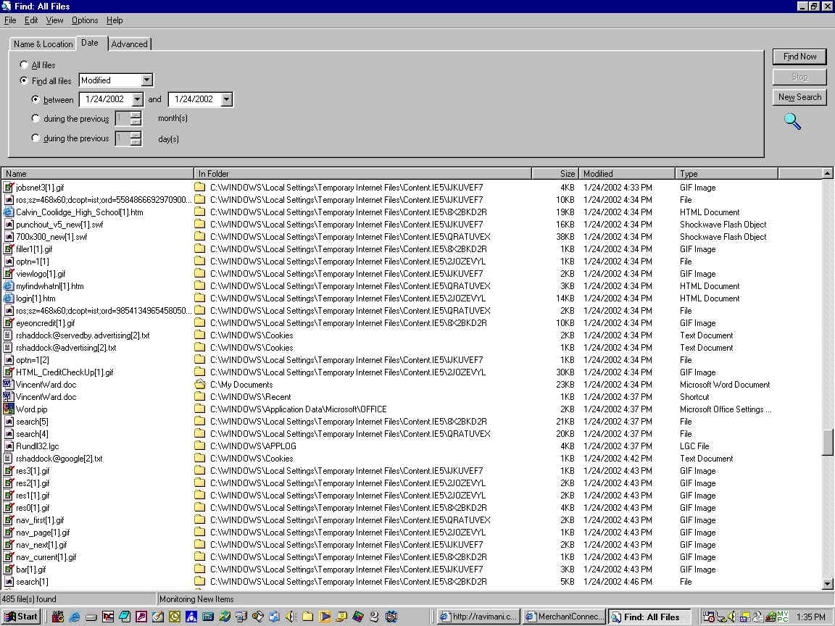Click the Find Now button
Viewport: 835px width, 626px height.
click(799, 57)
